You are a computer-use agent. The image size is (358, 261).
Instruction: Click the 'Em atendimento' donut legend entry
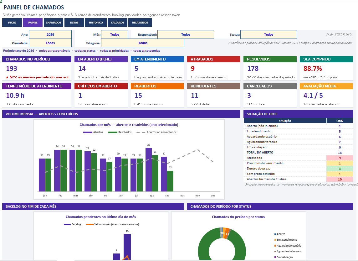286,240
